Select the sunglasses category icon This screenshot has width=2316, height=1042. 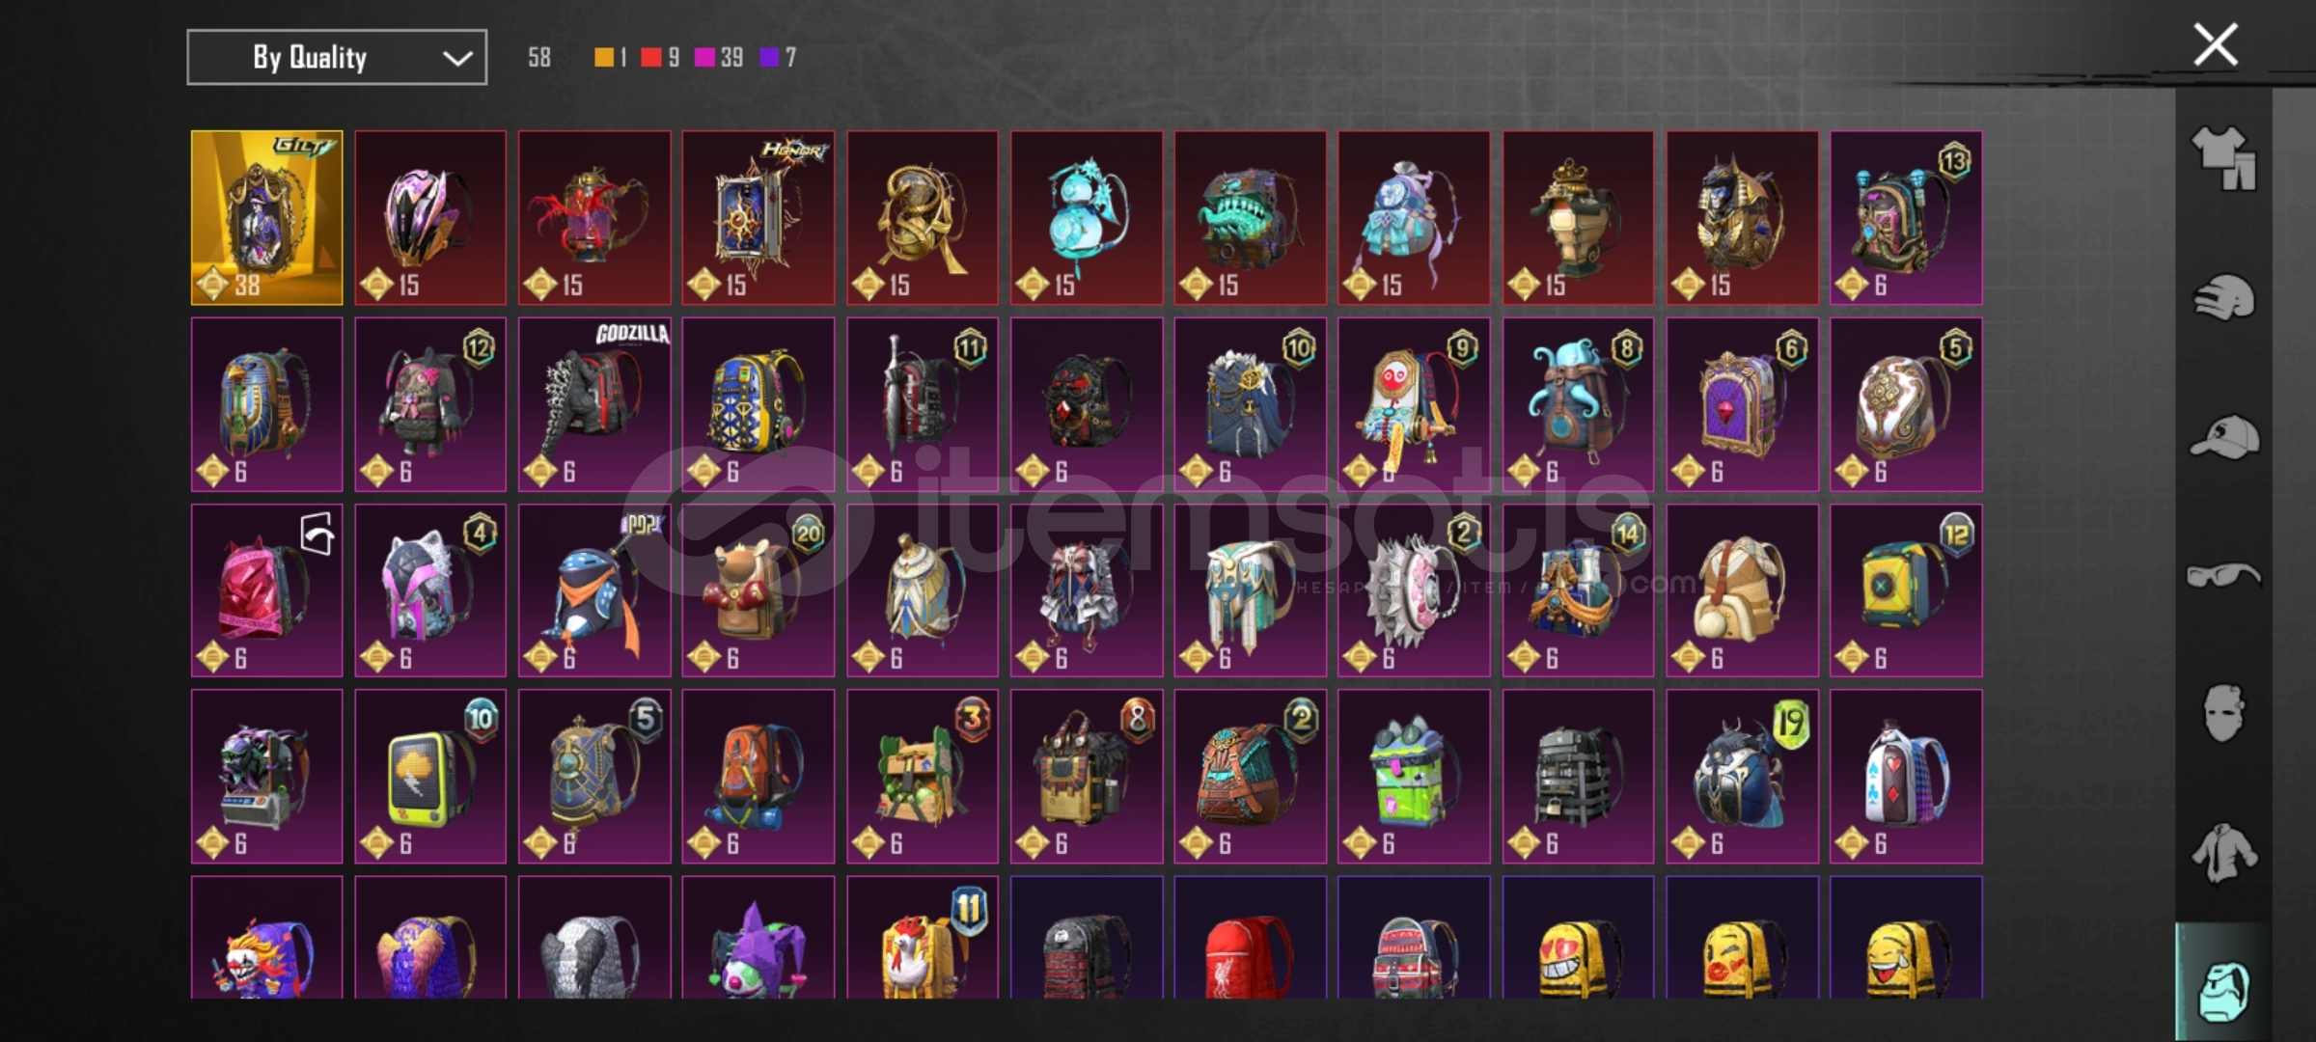pos(2223,575)
